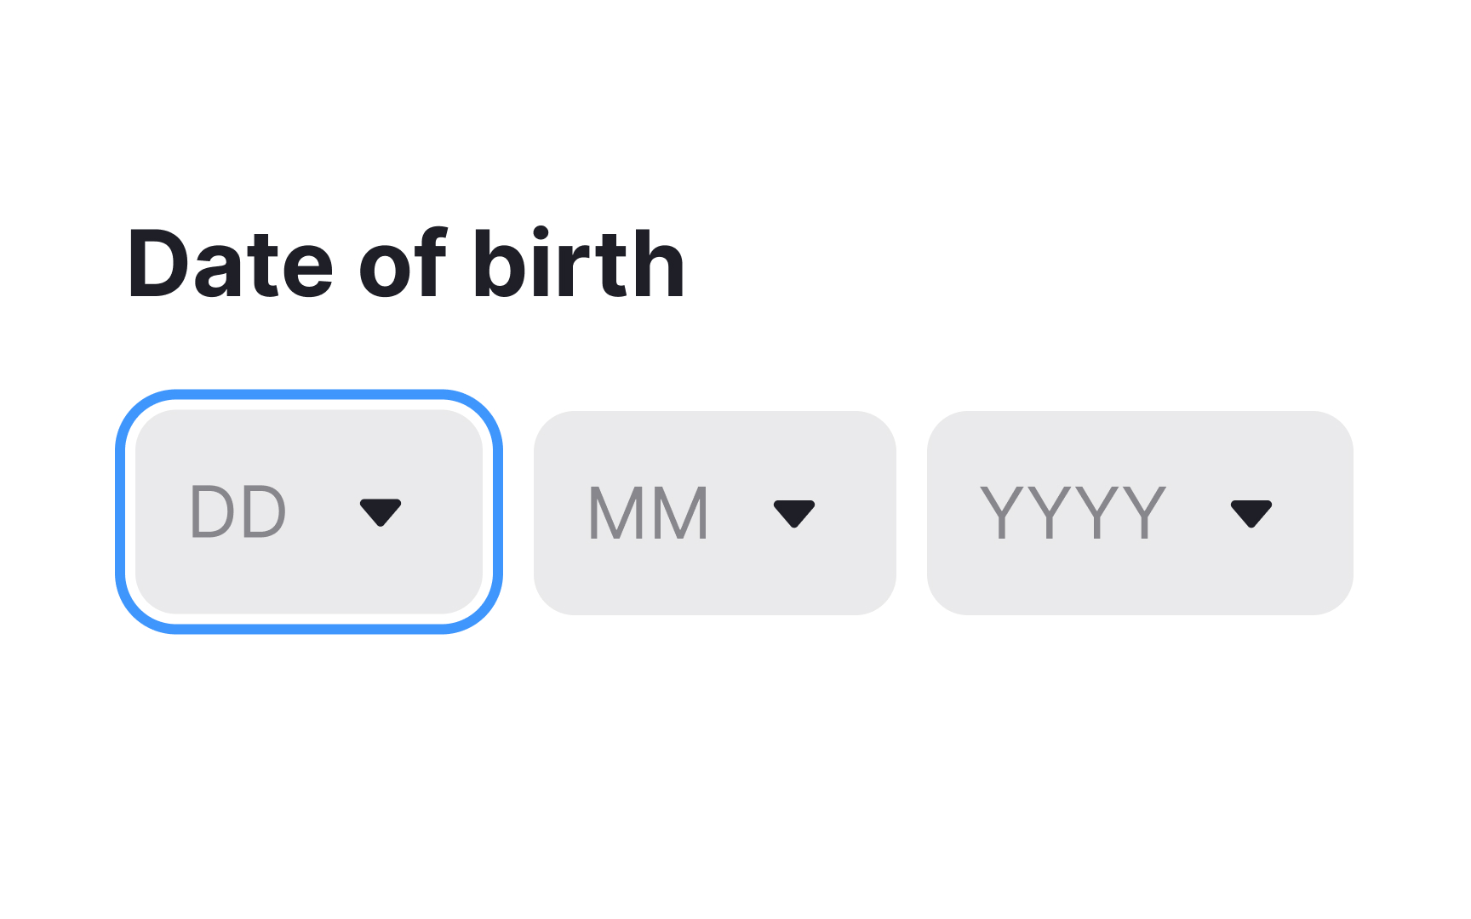
Task: Open the middle month combo box
Action: pos(715,511)
